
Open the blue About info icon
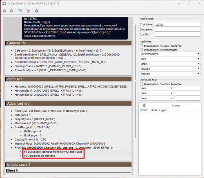coord(37,11)
